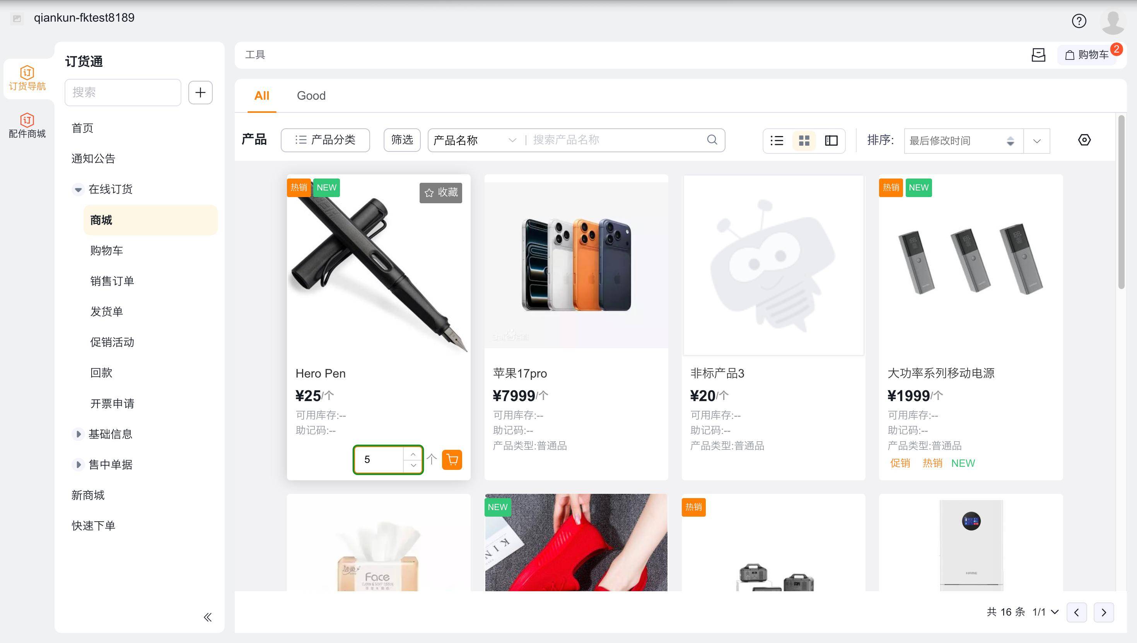Click the 筛选 filter button

[402, 140]
